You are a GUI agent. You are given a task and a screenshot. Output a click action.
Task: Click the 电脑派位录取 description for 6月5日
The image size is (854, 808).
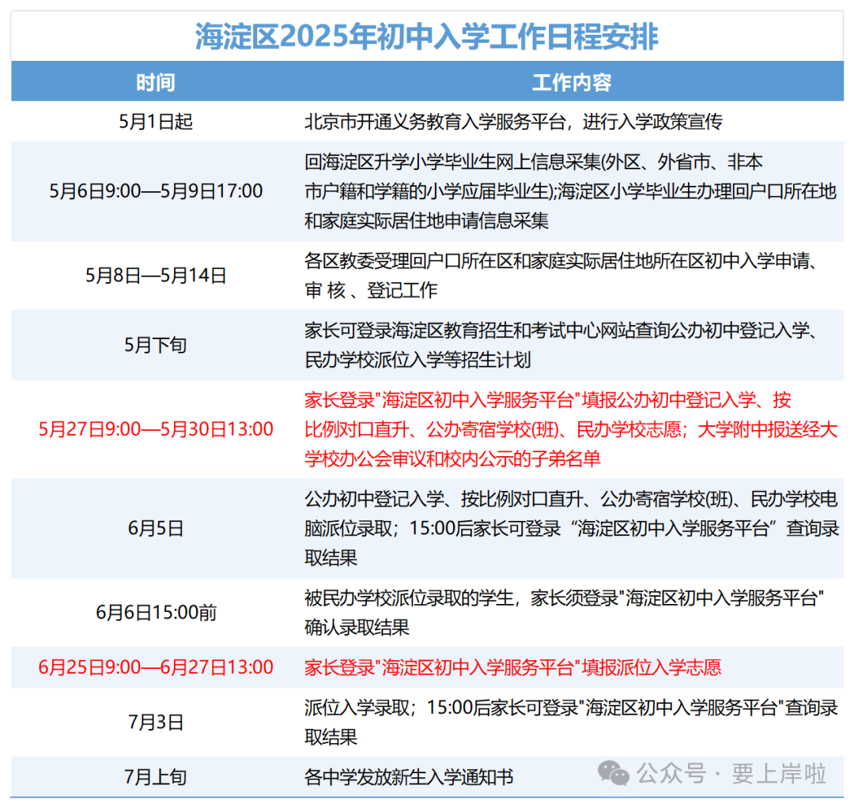click(572, 529)
